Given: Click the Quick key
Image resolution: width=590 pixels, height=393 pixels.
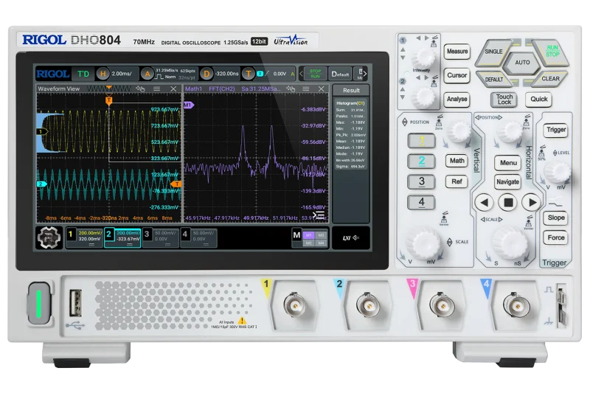Looking at the screenshot, I should (x=539, y=99).
